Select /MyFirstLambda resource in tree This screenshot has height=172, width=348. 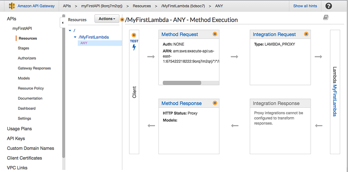[94, 37]
